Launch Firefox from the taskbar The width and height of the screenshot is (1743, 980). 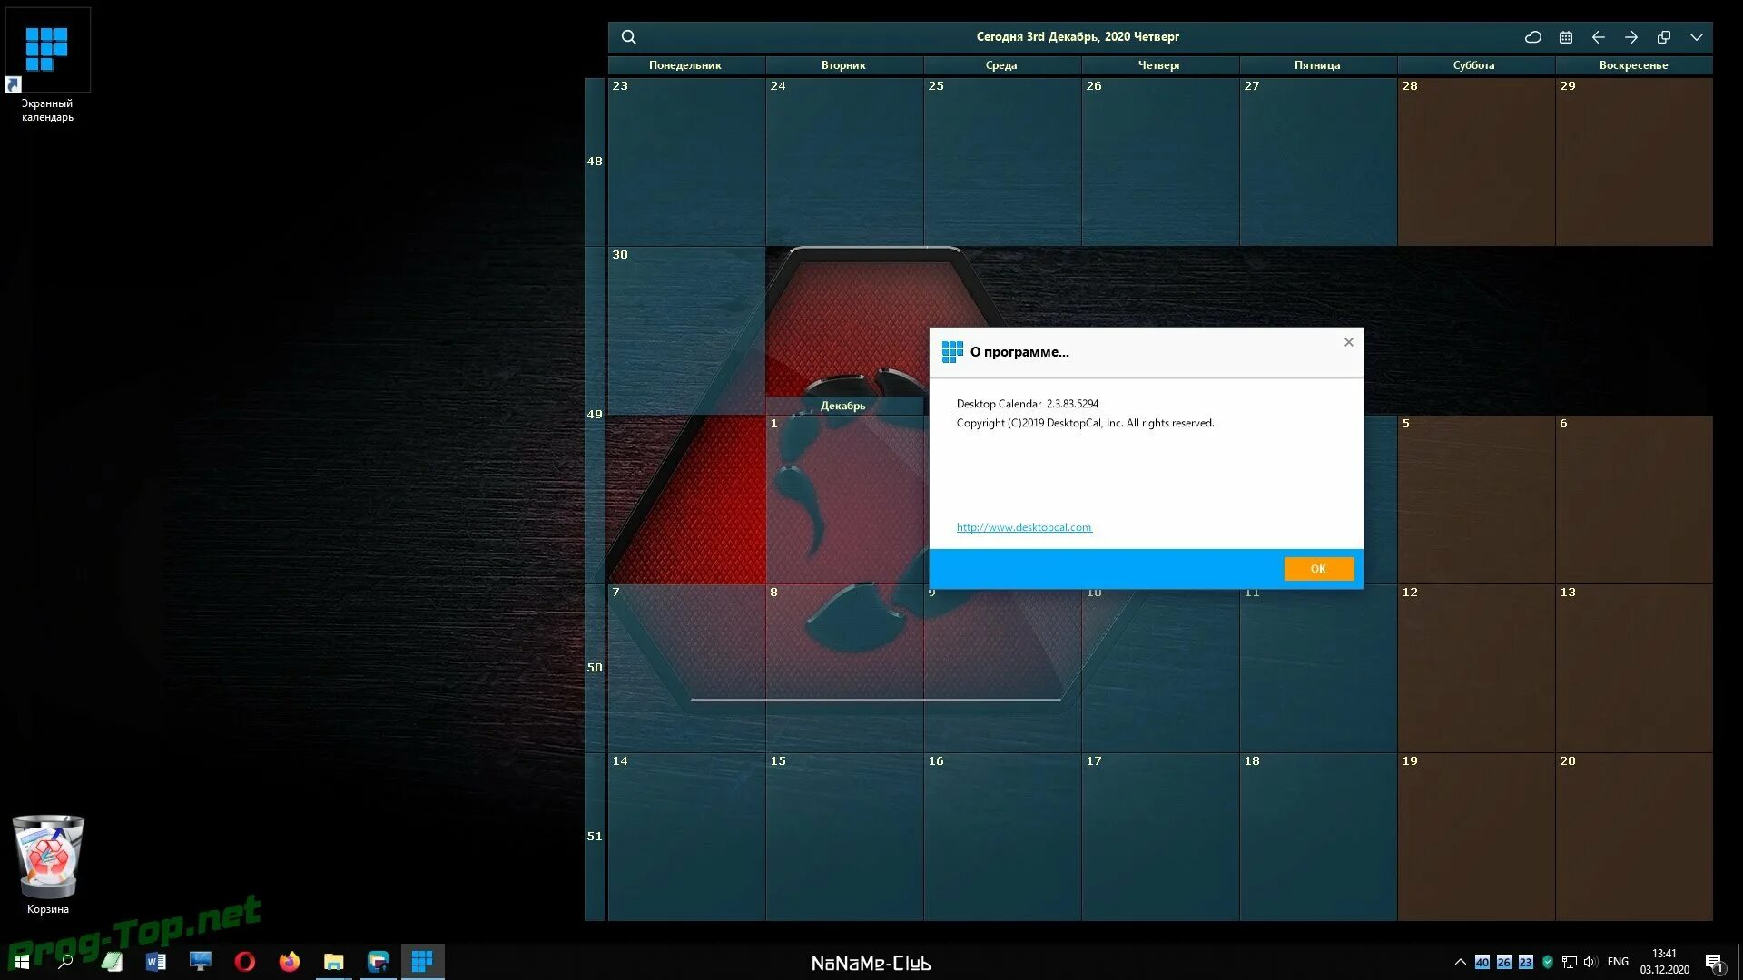tap(289, 961)
